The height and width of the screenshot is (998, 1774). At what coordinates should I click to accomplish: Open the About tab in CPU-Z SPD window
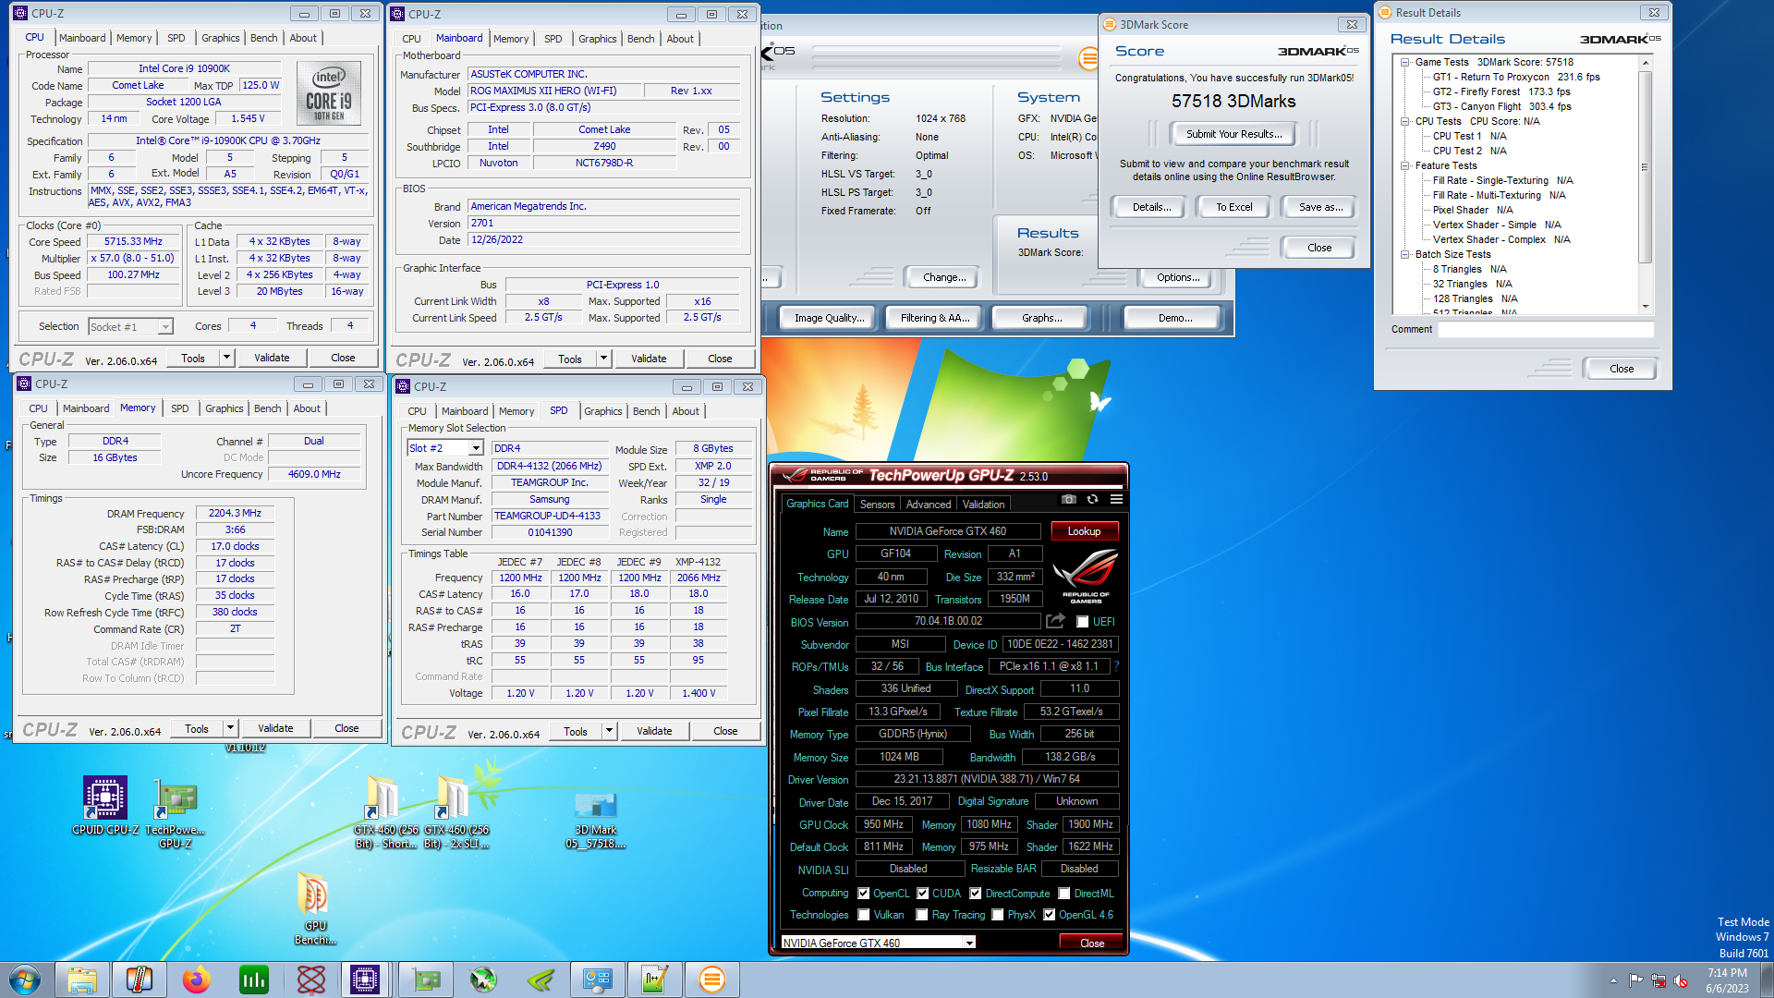click(686, 411)
